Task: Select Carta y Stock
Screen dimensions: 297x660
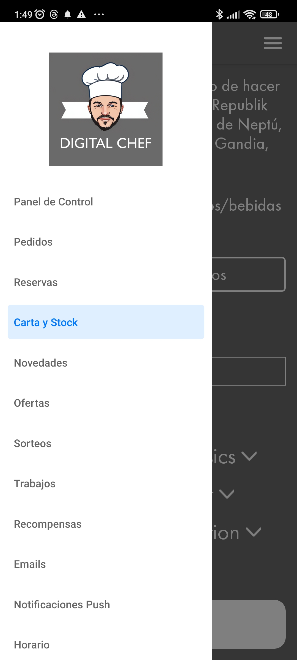Action: 46,322
